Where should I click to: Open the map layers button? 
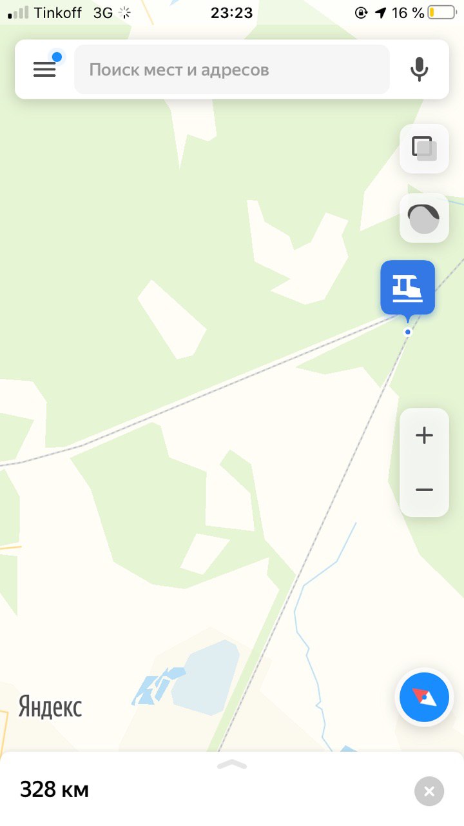[x=424, y=148]
